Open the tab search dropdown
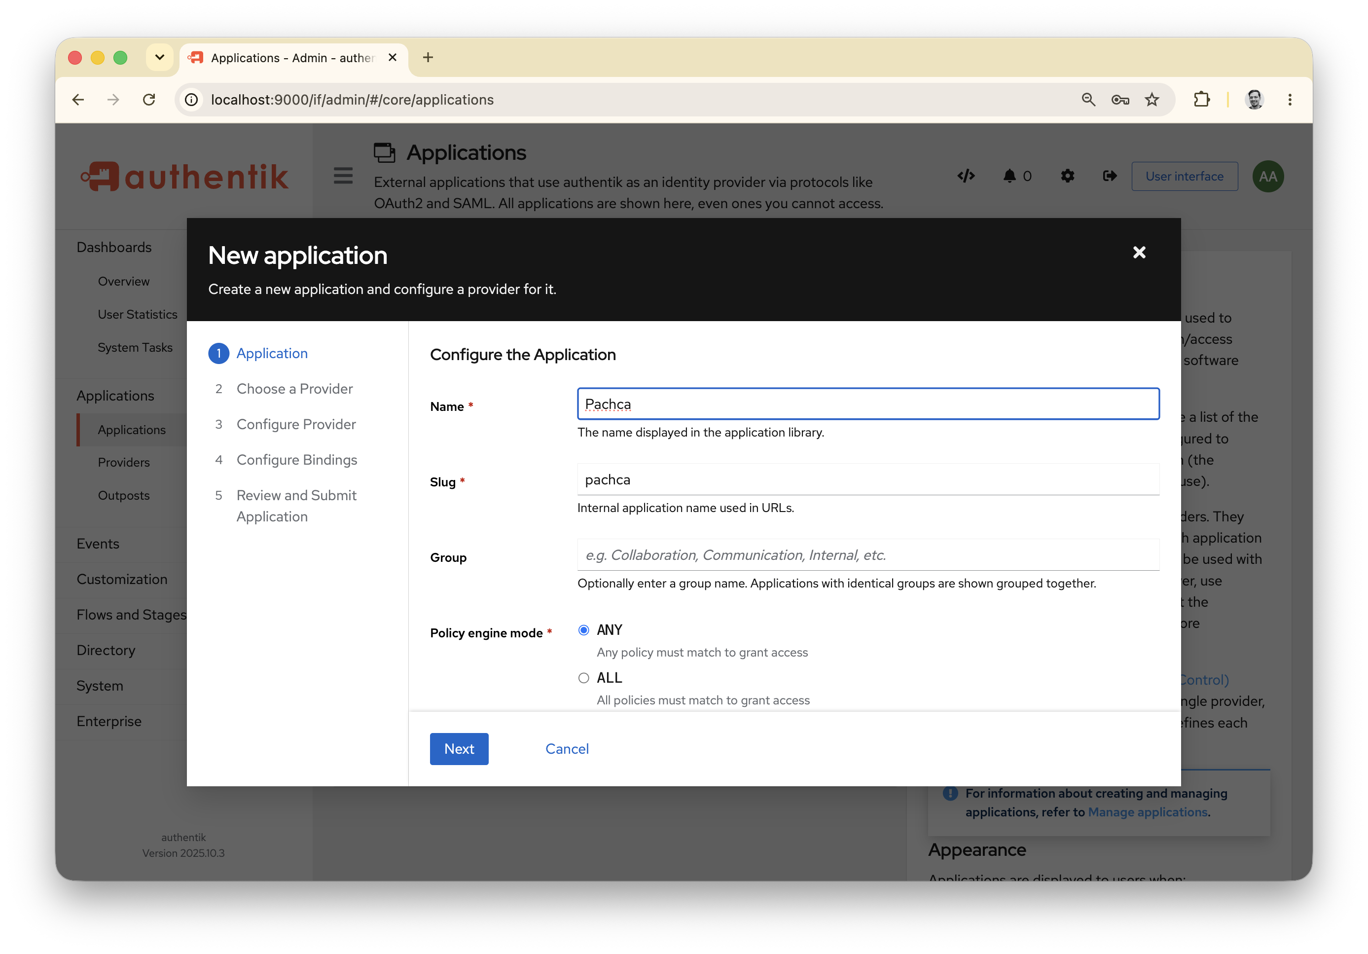The height and width of the screenshot is (954, 1368). tap(160, 57)
